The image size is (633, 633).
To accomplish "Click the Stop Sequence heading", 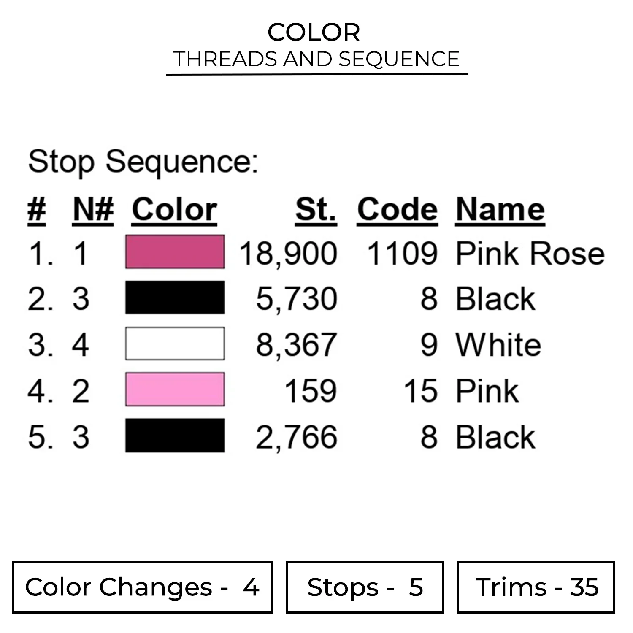I will coord(143,162).
